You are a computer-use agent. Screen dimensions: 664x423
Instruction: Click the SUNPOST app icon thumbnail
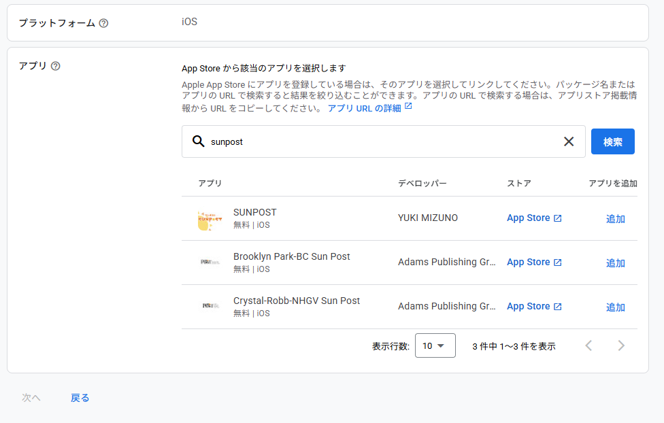tap(210, 219)
